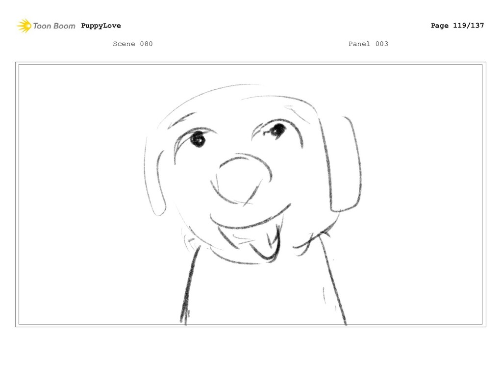Image resolution: width=502 pixels, height=388 pixels.
Task: Select the Panel 003 label
Action: click(x=368, y=44)
